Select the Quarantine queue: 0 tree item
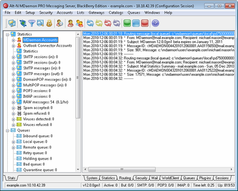This screenshot has width=238, height=191. tap(40, 170)
